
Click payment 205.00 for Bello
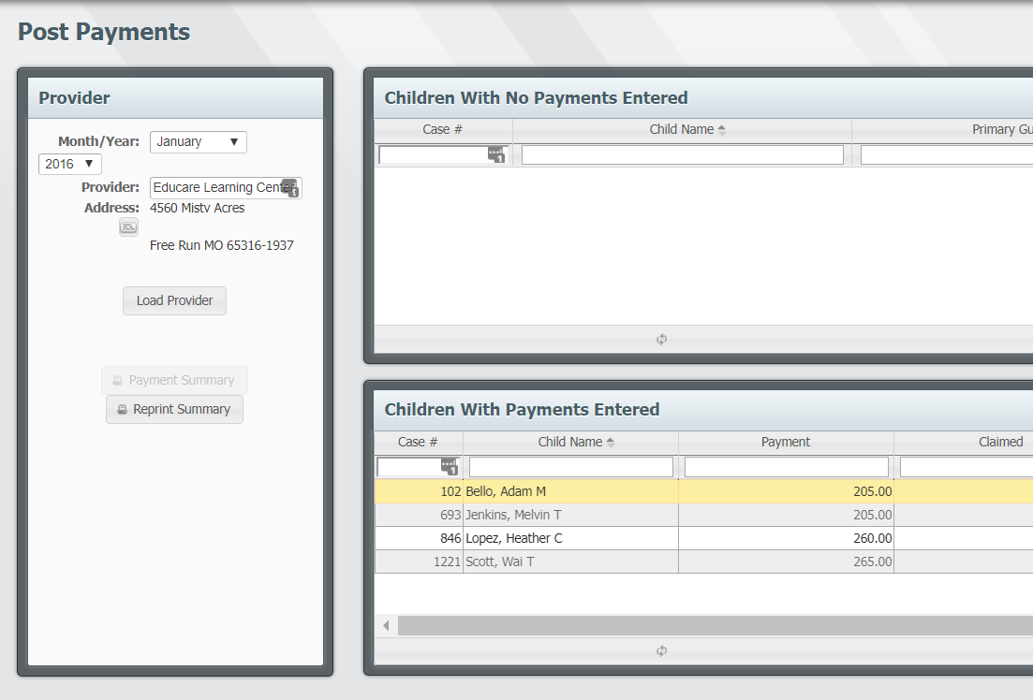[x=872, y=492]
